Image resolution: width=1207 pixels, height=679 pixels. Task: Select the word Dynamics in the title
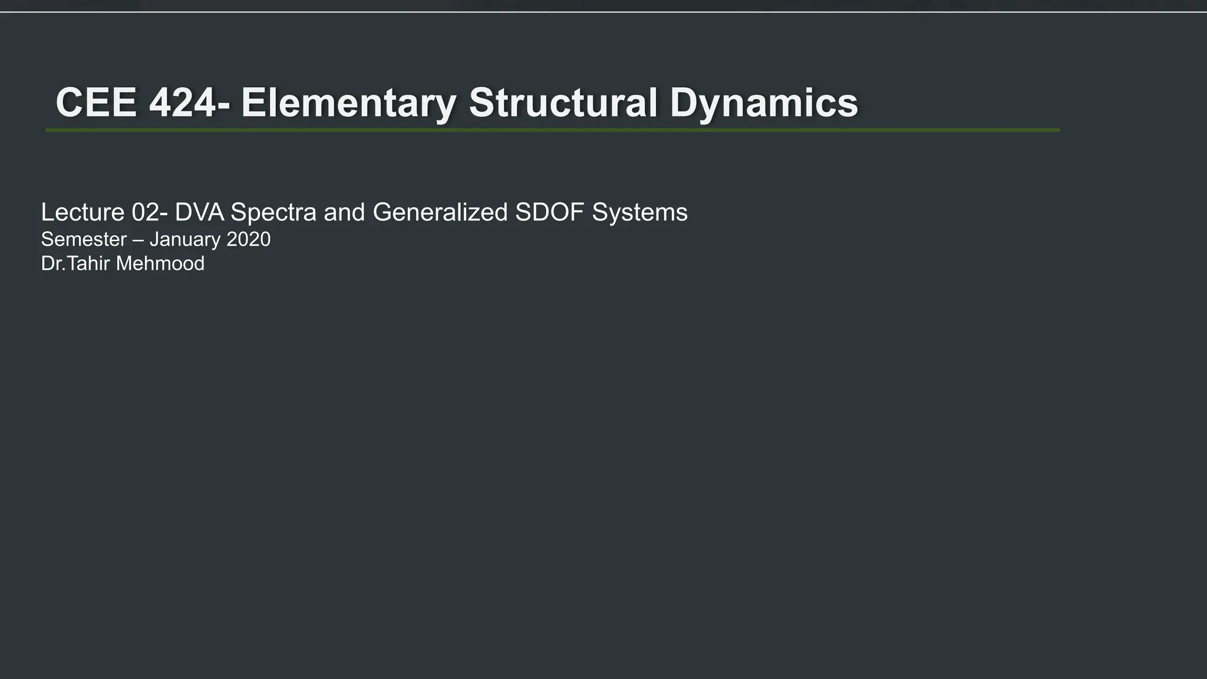(x=764, y=103)
